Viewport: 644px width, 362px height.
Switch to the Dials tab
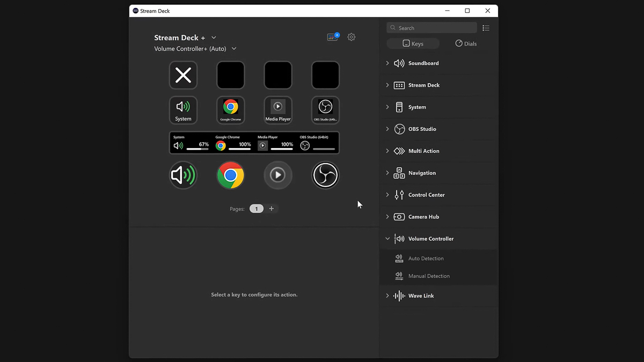pos(466,44)
